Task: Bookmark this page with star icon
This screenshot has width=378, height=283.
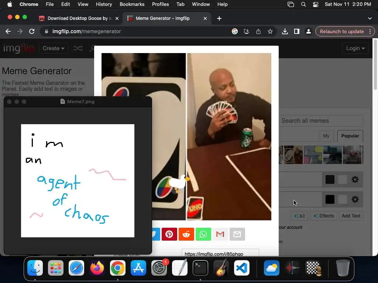Action: pyautogui.click(x=270, y=31)
